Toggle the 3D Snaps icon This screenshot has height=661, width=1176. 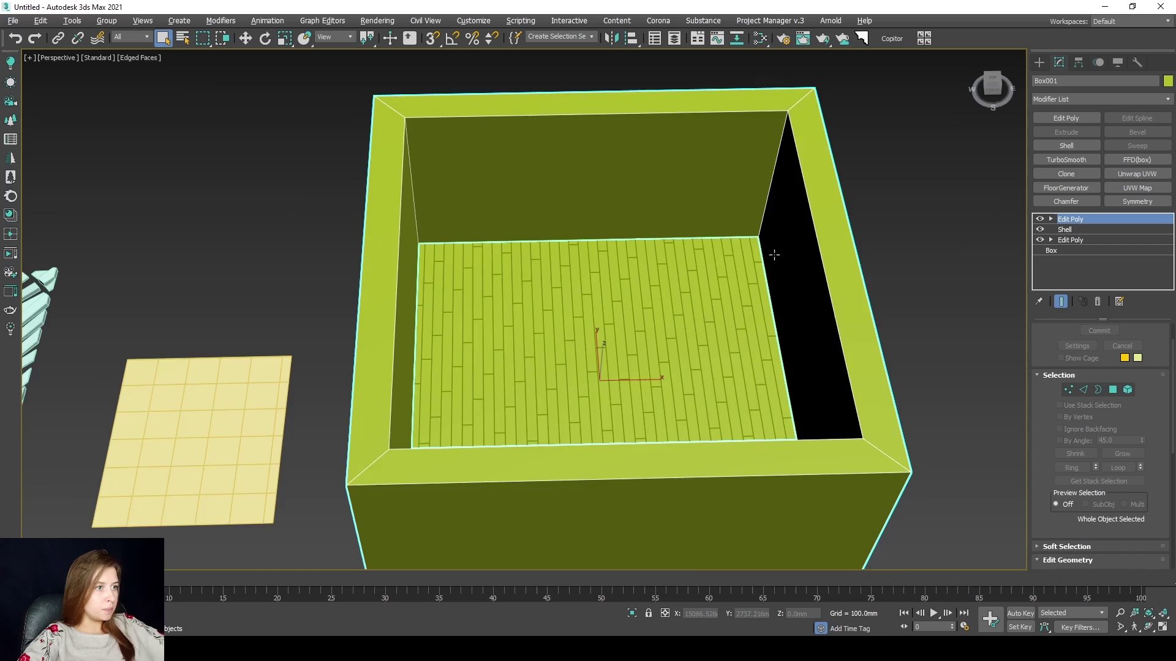[x=432, y=39]
